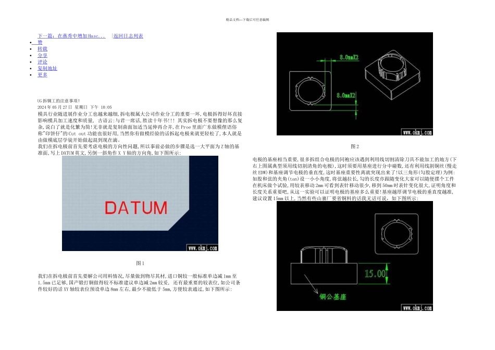The height and width of the screenshot is (350, 495).
Task: Click the header text 精品文档--下载后可任意编辑
Action: (247, 20)
